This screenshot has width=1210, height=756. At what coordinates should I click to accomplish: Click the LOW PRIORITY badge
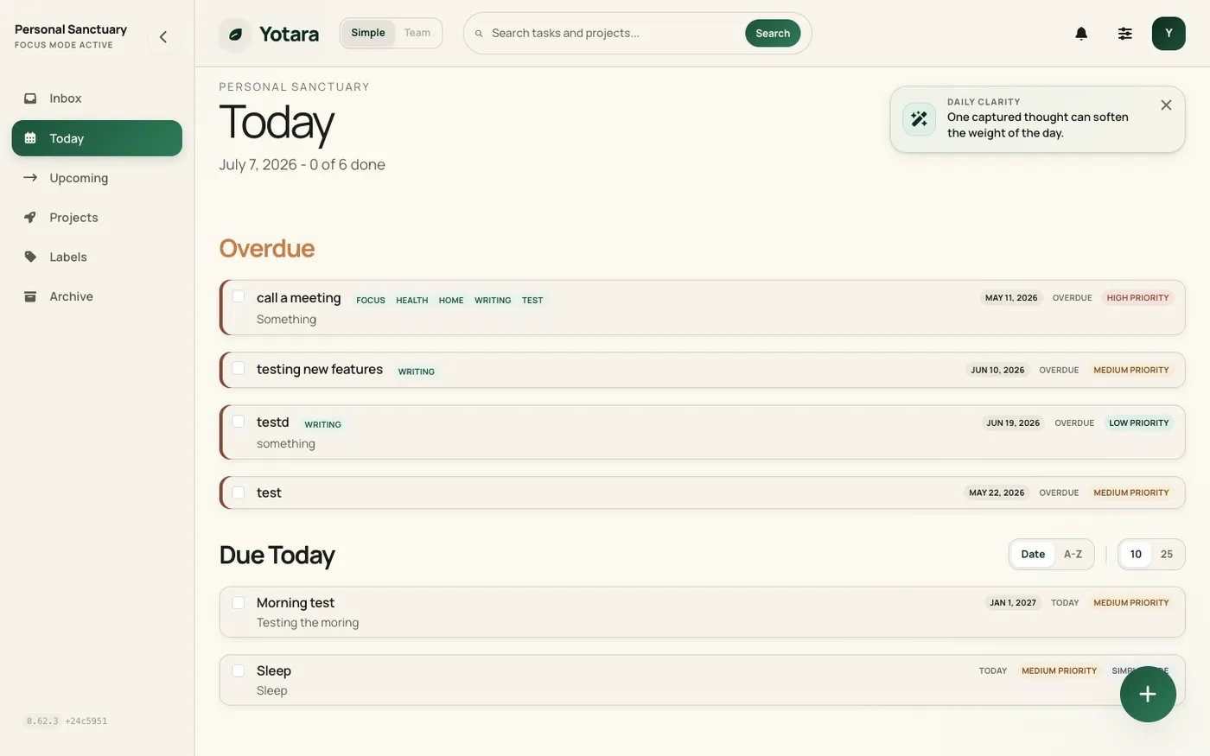(1139, 423)
